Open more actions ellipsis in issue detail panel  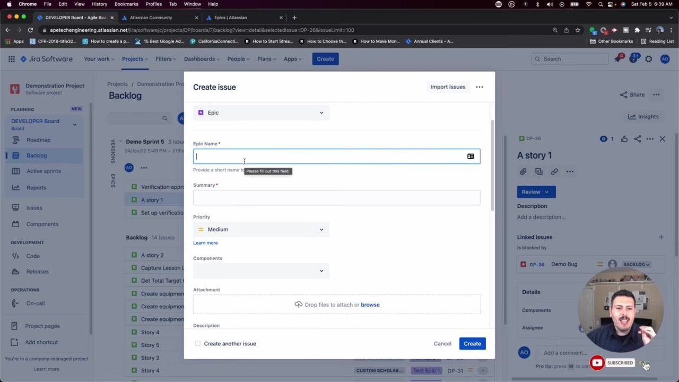pyautogui.click(x=650, y=139)
